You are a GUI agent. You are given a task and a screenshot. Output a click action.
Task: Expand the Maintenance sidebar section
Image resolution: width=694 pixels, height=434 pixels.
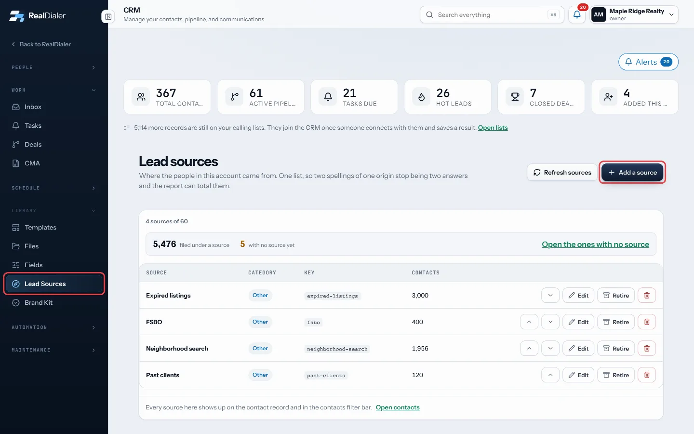coord(53,350)
